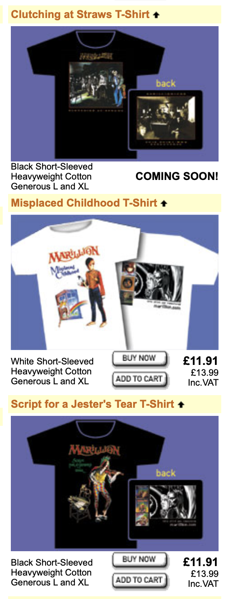
Task: Click the Jester's Tear £11.91 price
Action: point(200,562)
